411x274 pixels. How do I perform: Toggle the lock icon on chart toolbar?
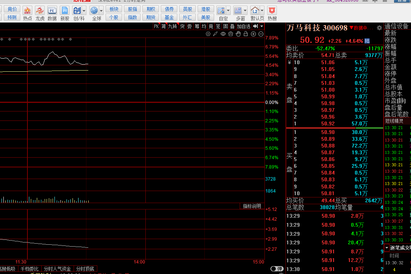[246, 34]
